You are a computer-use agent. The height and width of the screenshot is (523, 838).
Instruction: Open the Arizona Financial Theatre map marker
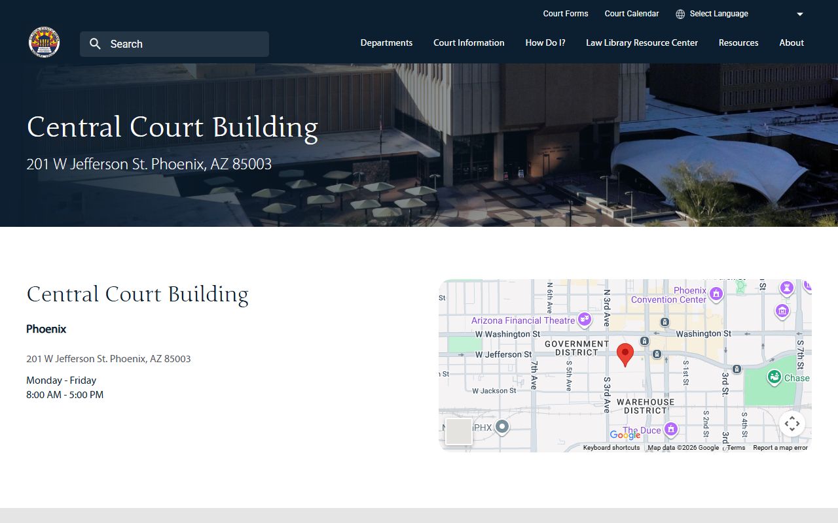click(x=584, y=319)
